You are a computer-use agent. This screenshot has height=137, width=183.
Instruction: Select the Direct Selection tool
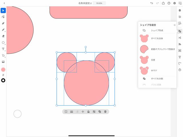tap(3, 17)
